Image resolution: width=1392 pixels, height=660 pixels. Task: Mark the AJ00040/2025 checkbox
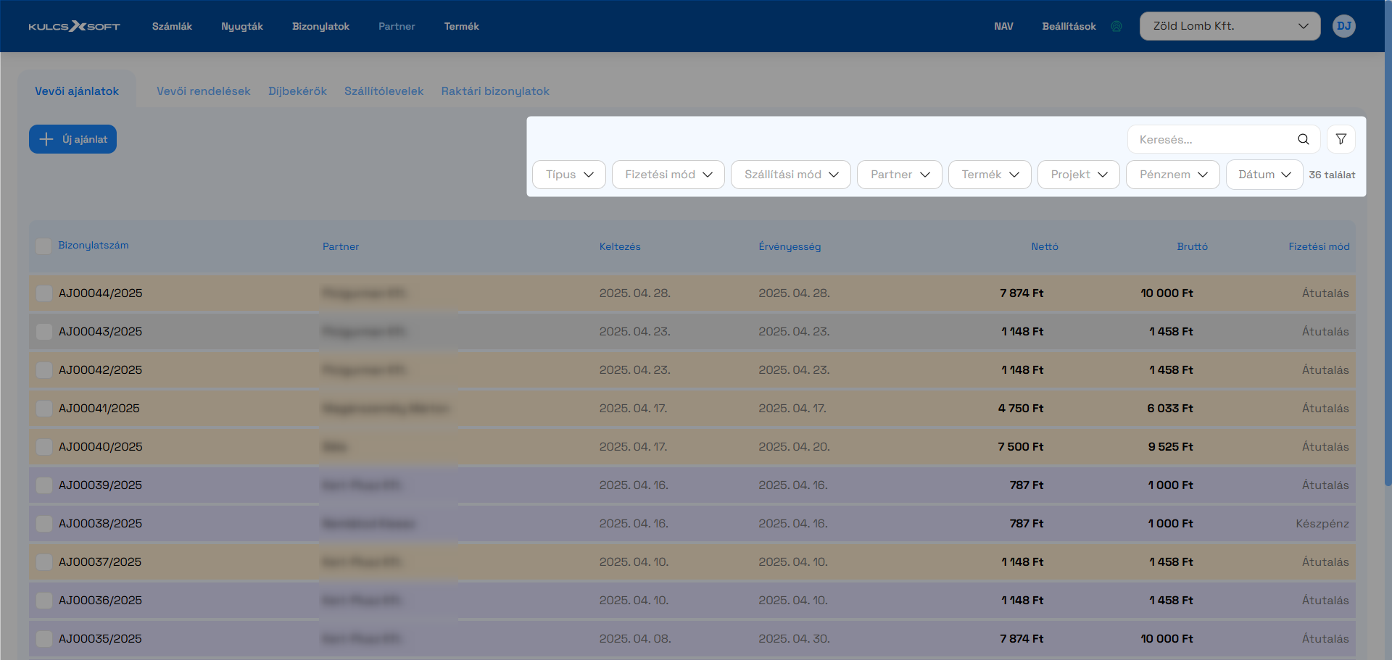[x=44, y=446]
